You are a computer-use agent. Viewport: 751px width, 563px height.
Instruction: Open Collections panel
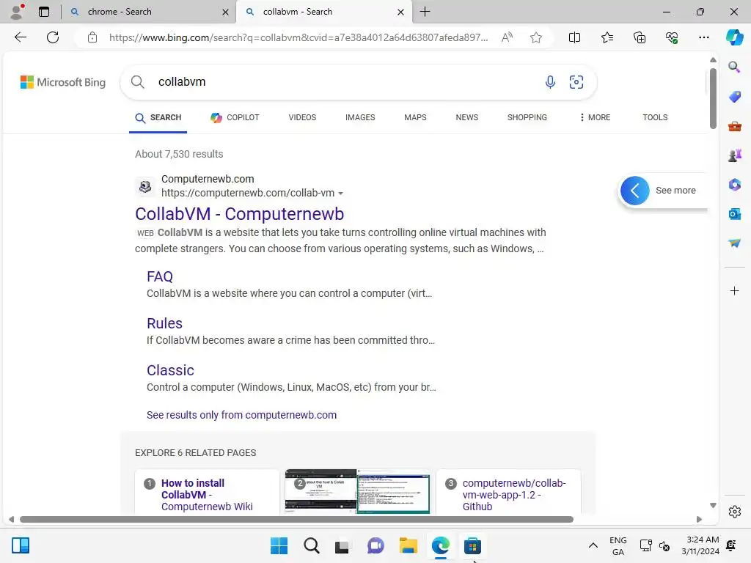[x=640, y=37]
